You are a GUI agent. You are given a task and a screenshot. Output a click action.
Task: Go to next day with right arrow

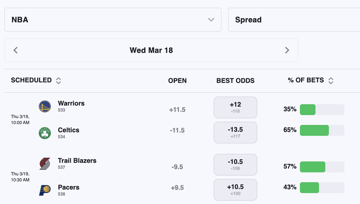click(x=287, y=50)
